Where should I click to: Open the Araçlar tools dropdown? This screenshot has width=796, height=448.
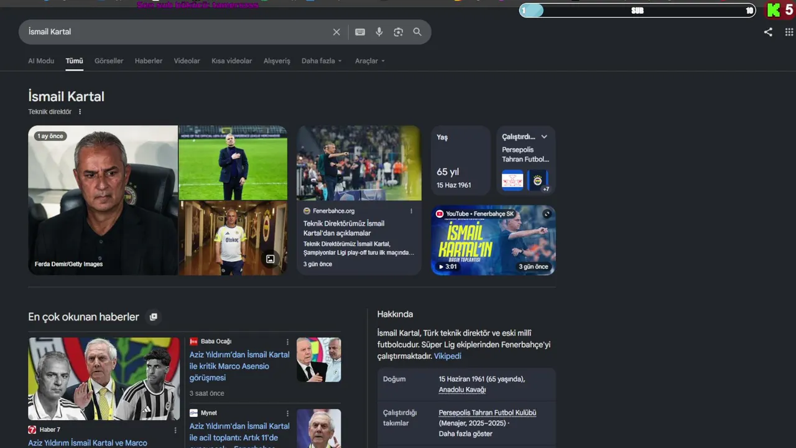[x=370, y=61]
